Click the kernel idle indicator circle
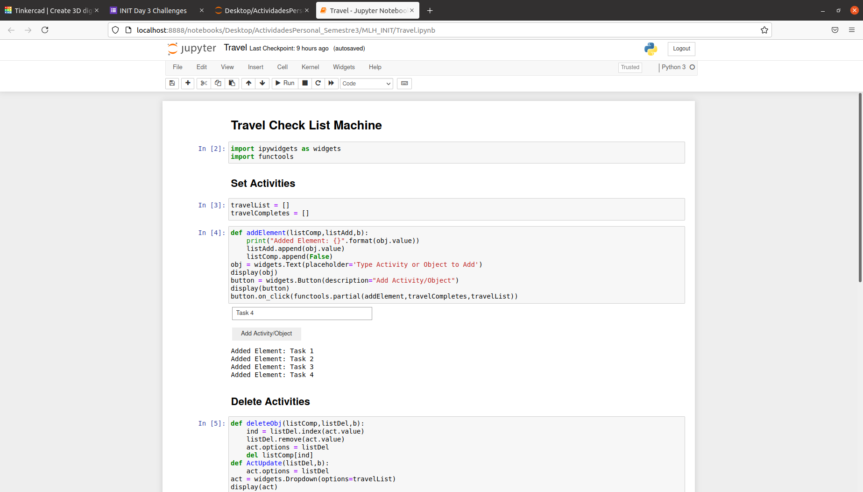This screenshot has height=492, width=863. (693, 67)
